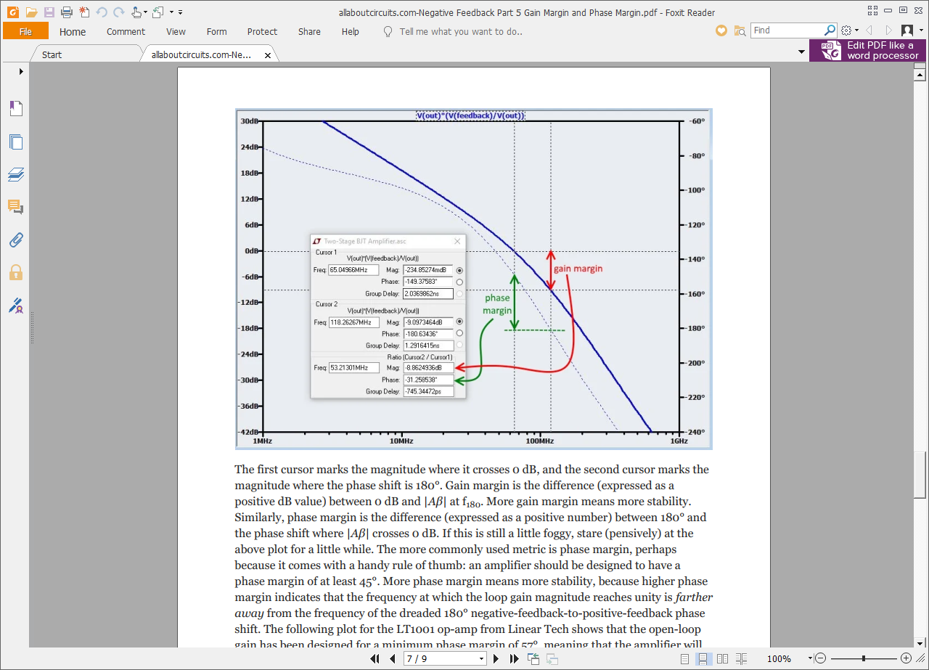Switch to facing pages view mode
Viewport: 929px width, 670px height.
pos(722,658)
